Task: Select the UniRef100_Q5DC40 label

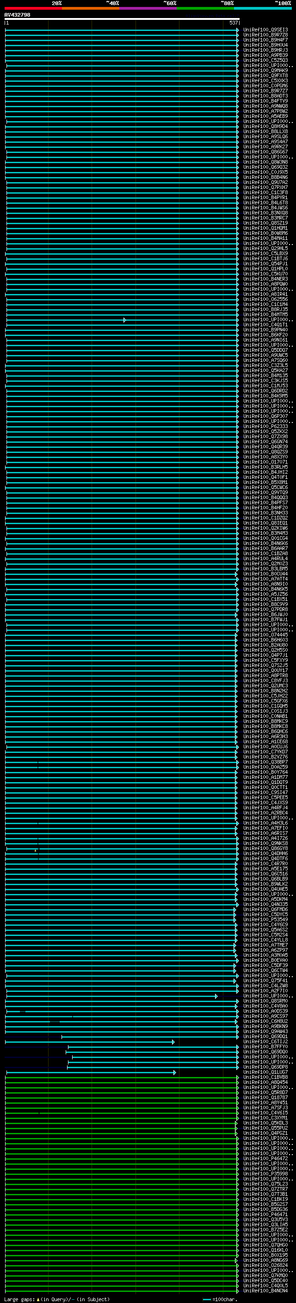Action: [265, 1280]
